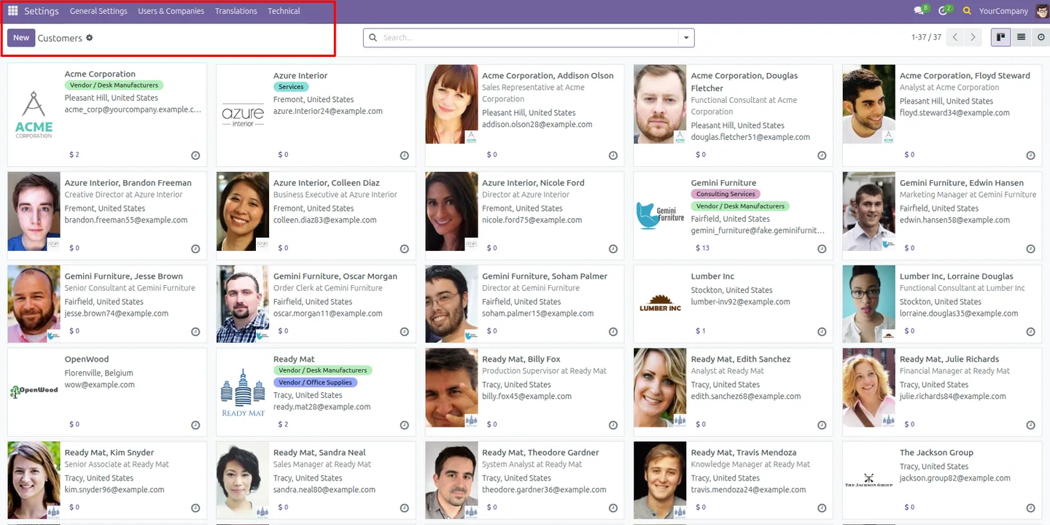Click the navbar magnifier search icon
This screenshot has width=1050, height=525.
pos(968,11)
